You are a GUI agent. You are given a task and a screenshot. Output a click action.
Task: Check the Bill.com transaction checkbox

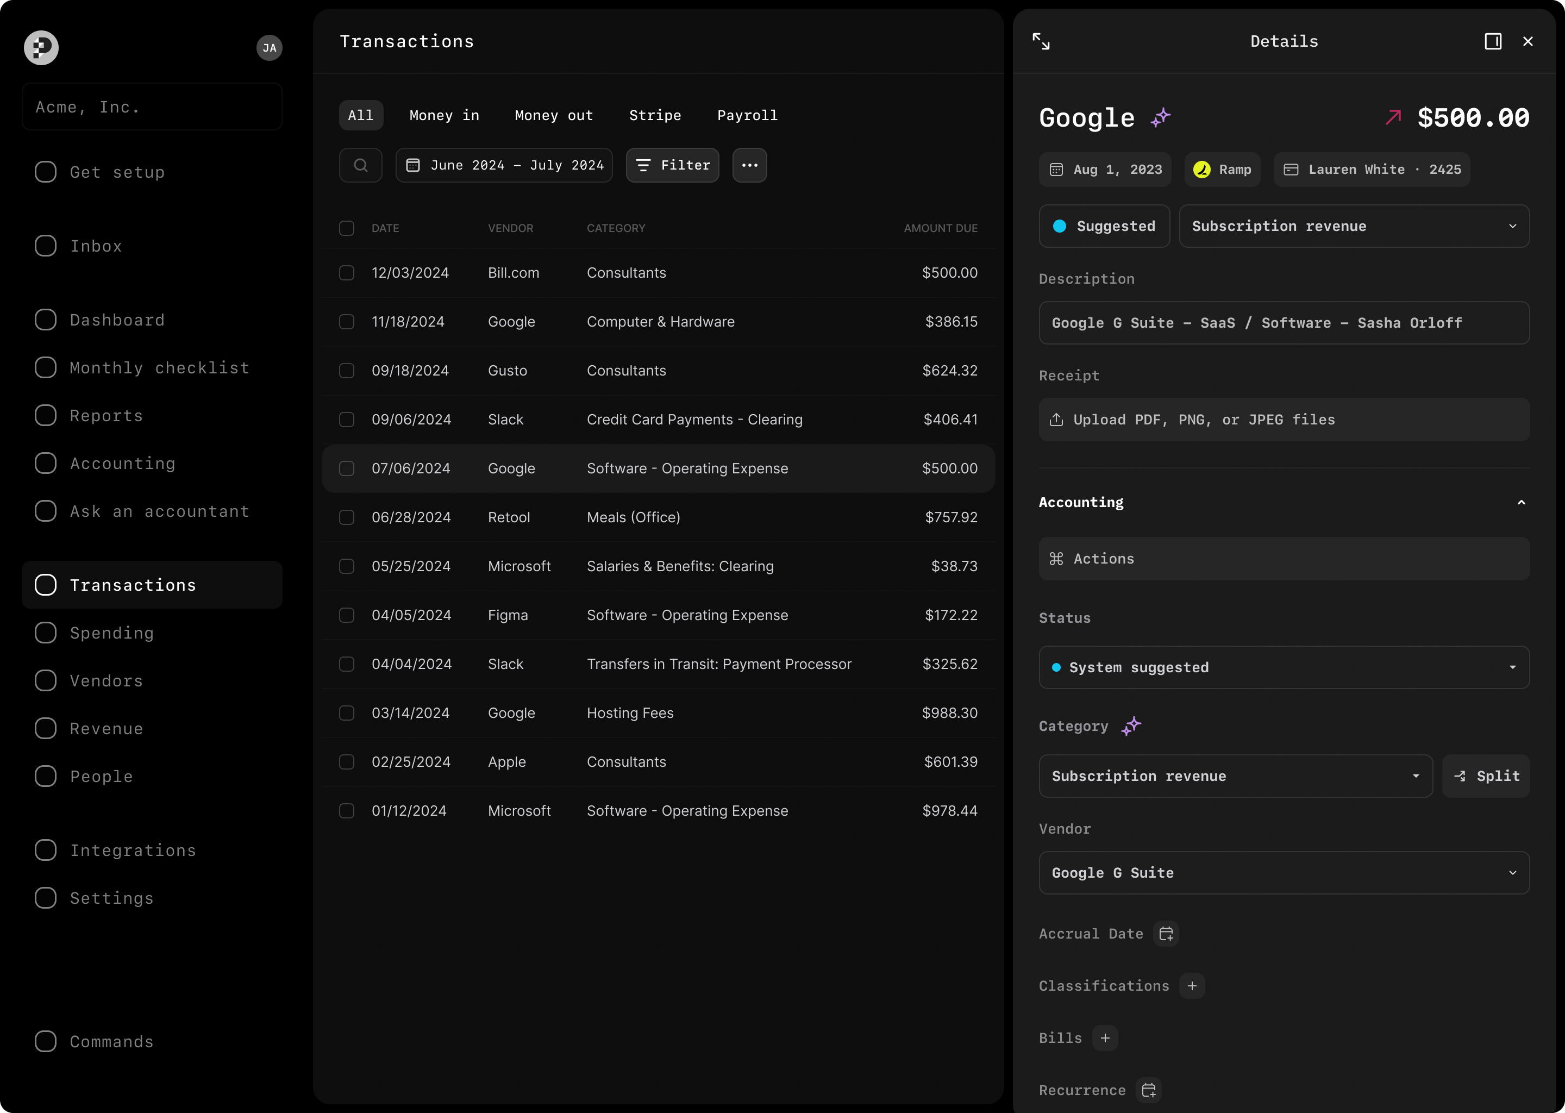point(347,273)
